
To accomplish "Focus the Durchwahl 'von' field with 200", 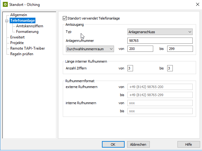I will pyautogui.click(x=140, y=49).
